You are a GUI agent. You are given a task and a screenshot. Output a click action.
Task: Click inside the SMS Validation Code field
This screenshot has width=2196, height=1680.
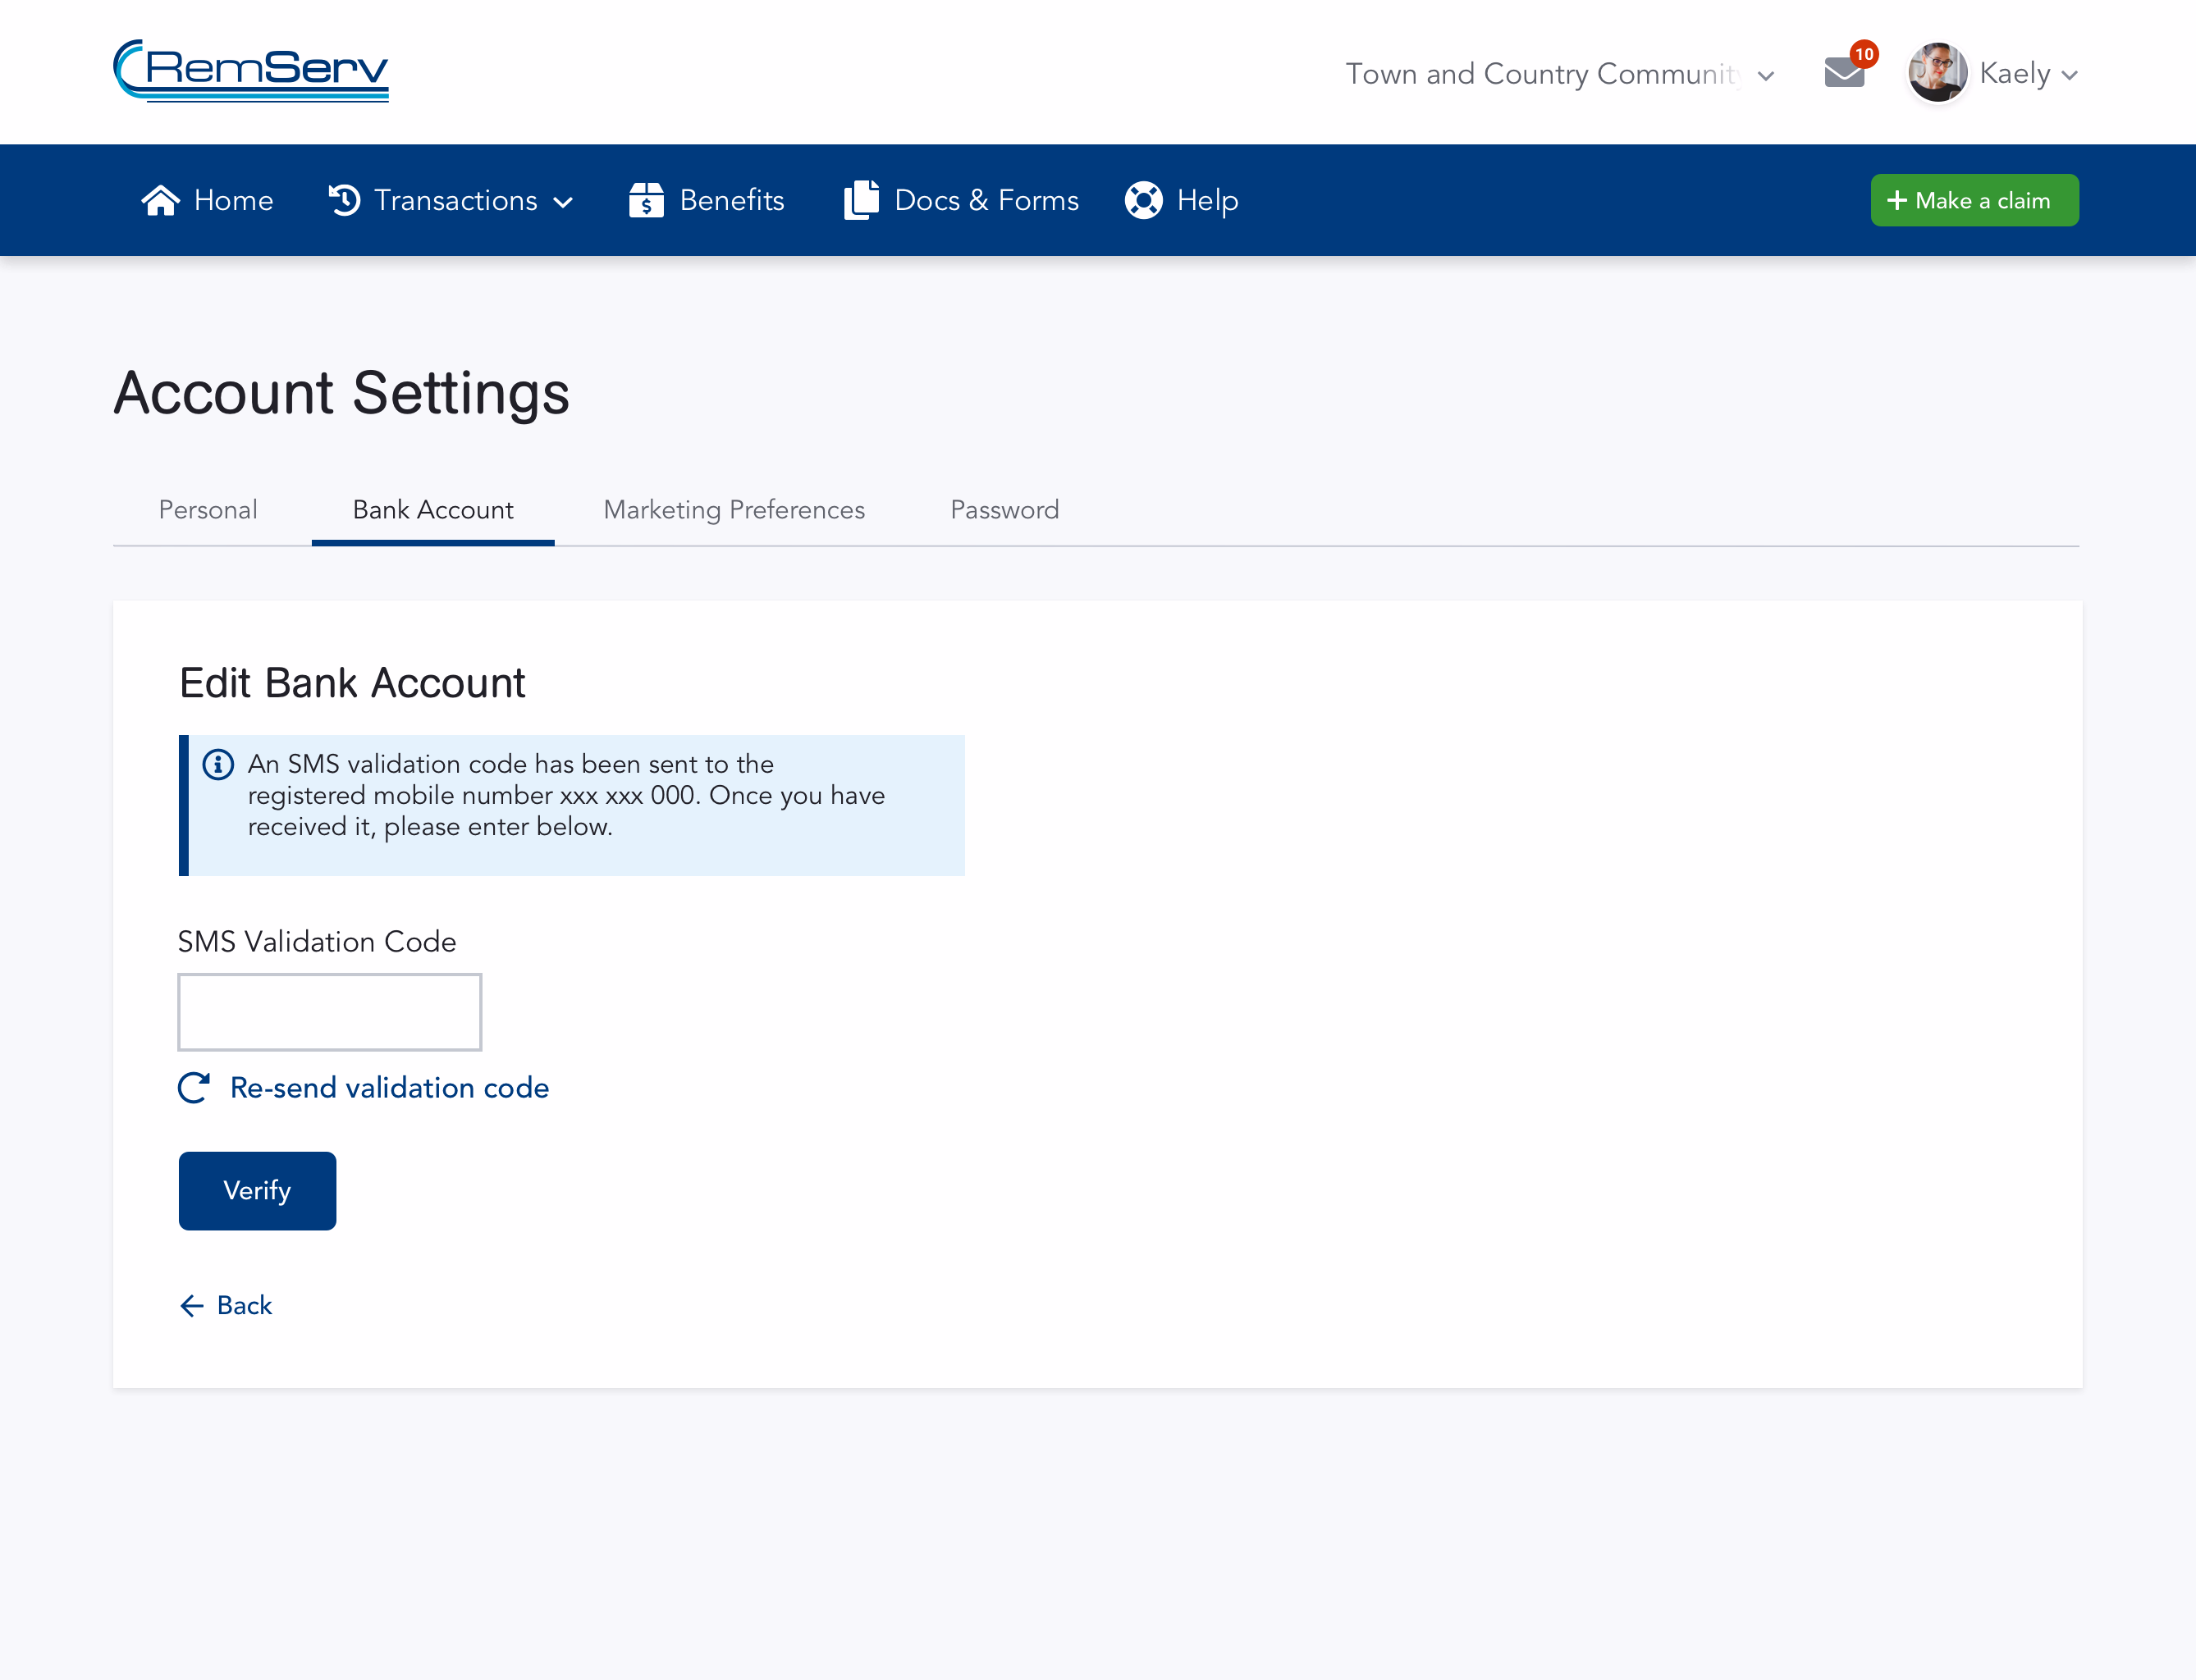point(329,1012)
